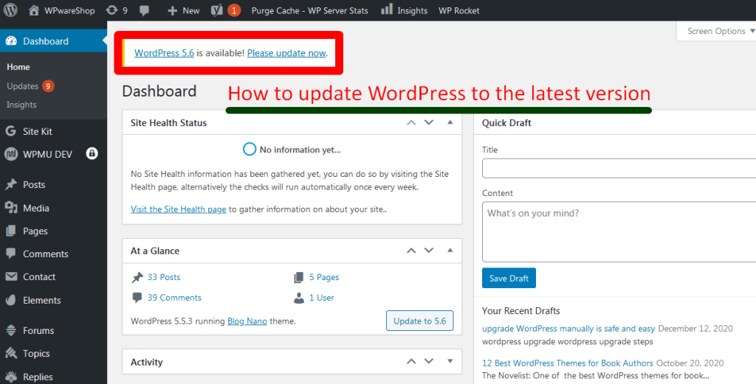
Task: Open 1 User link
Action: [322, 298]
